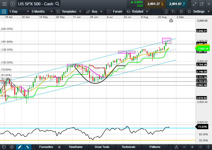Click the Favourites star icon
Viewport: 212px width, 150px height.
click(59, 147)
